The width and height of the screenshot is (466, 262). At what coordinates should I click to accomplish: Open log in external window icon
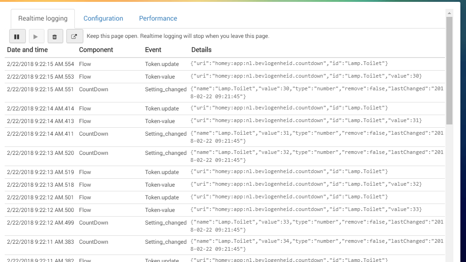74,36
